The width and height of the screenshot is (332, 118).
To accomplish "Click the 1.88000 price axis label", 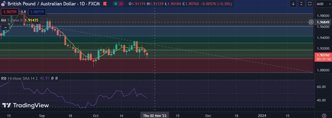I will (323, 70).
